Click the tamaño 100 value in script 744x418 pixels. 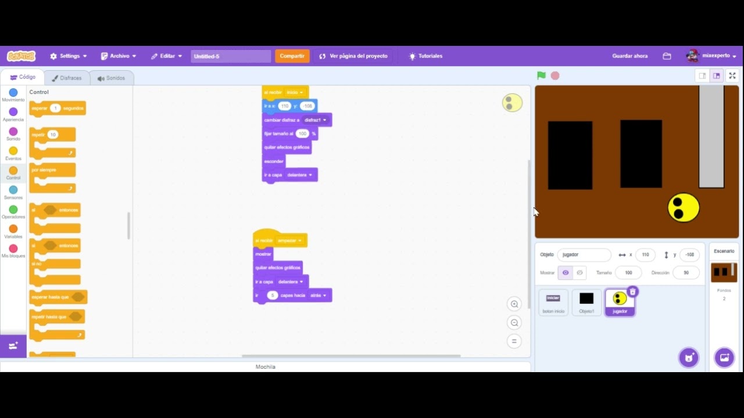[x=302, y=134]
